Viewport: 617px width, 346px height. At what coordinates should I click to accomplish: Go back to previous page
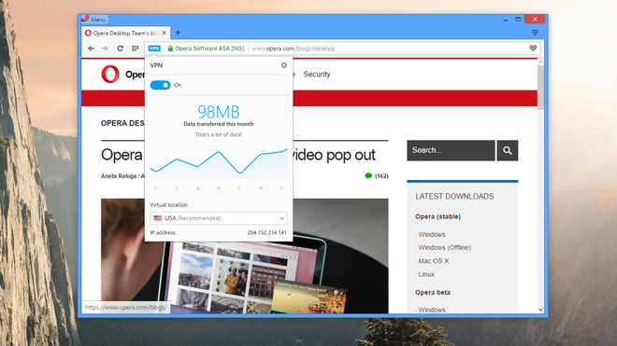click(x=91, y=48)
